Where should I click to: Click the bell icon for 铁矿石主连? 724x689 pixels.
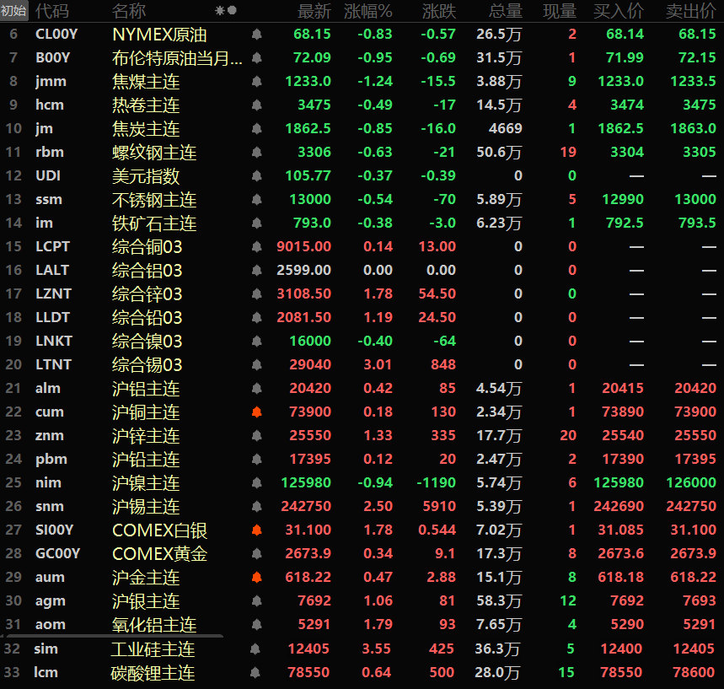257,223
